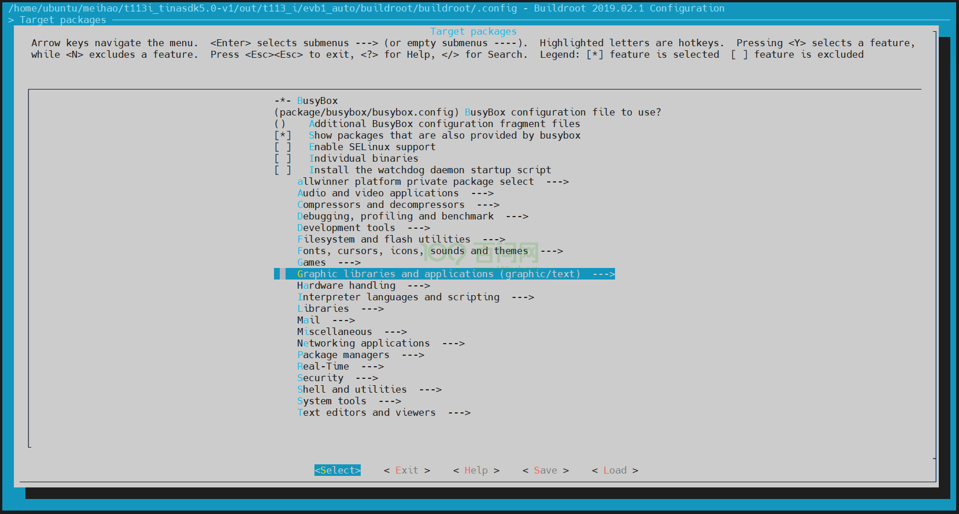Go to Text editors and viewers
The height and width of the screenshot is (514, 959).
[x=366, y=413]
